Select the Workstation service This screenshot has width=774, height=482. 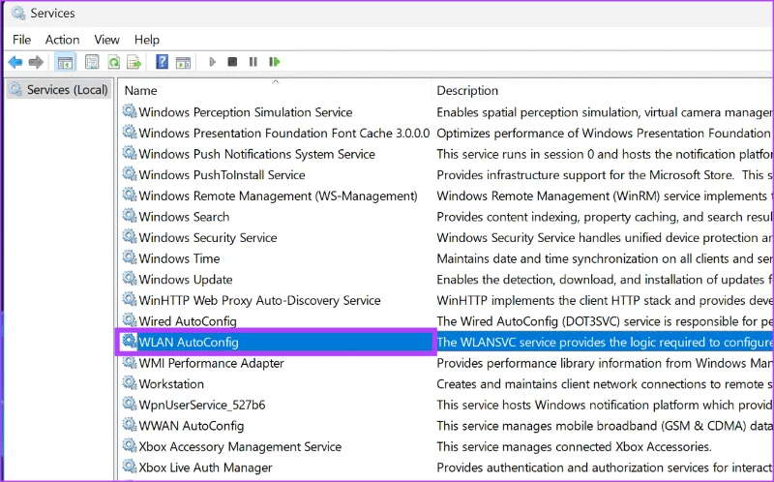(x=171, y=384)
